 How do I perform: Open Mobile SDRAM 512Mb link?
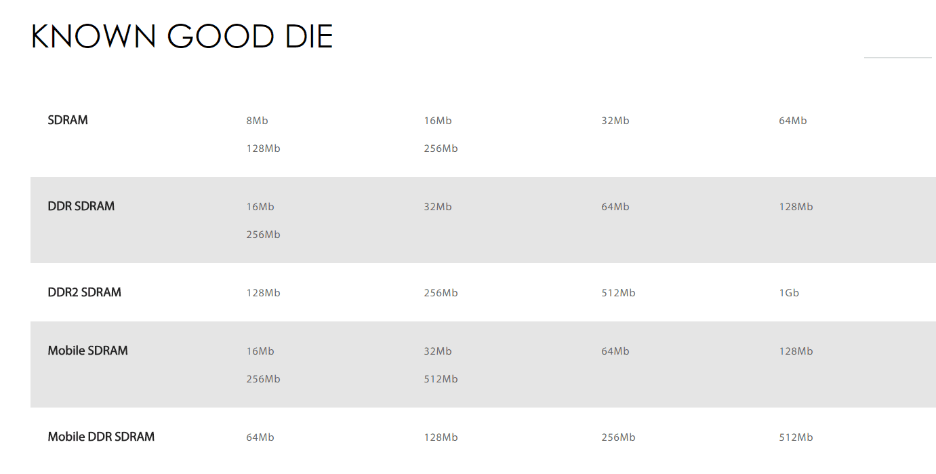pyautogui.click(x=441, y=379)
